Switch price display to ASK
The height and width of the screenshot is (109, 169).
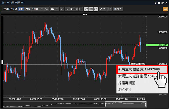(x=28, y=9)
